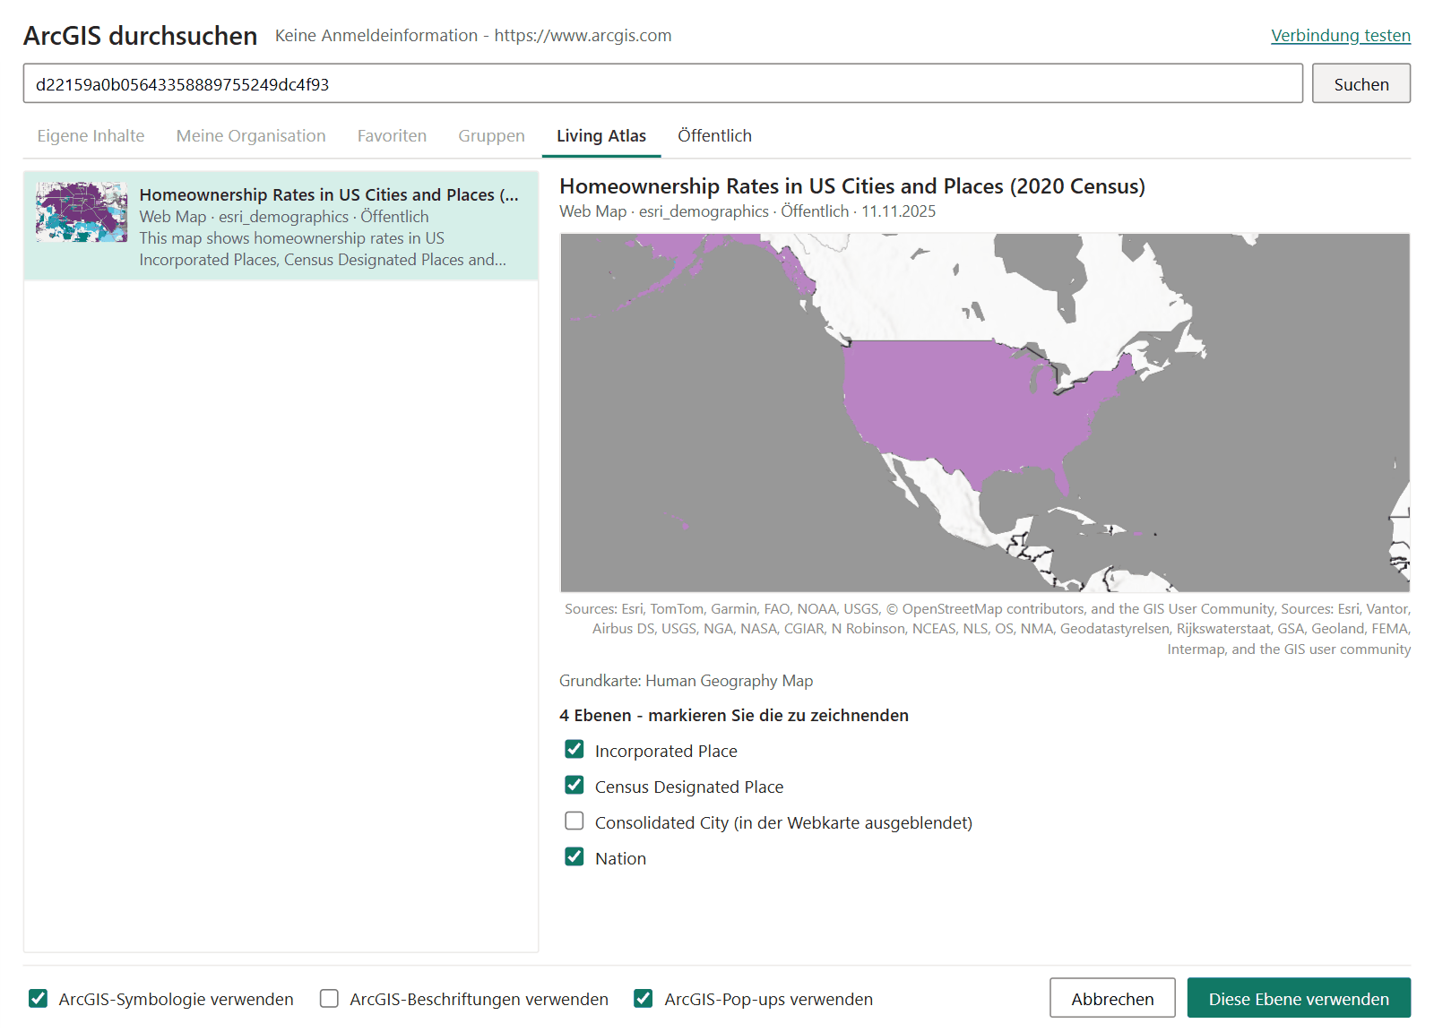The width and height of the screenshot is (1434, 1032).
Task: Go to the Gruppen tab
Action: click(491, 136)
